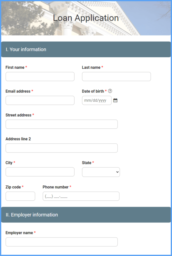172x256 pixels.
Task: Click the Phone number label
Action: coord(55,187)
